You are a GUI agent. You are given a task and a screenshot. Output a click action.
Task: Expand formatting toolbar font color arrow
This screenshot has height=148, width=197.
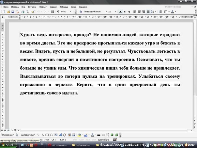click(175, 12)
